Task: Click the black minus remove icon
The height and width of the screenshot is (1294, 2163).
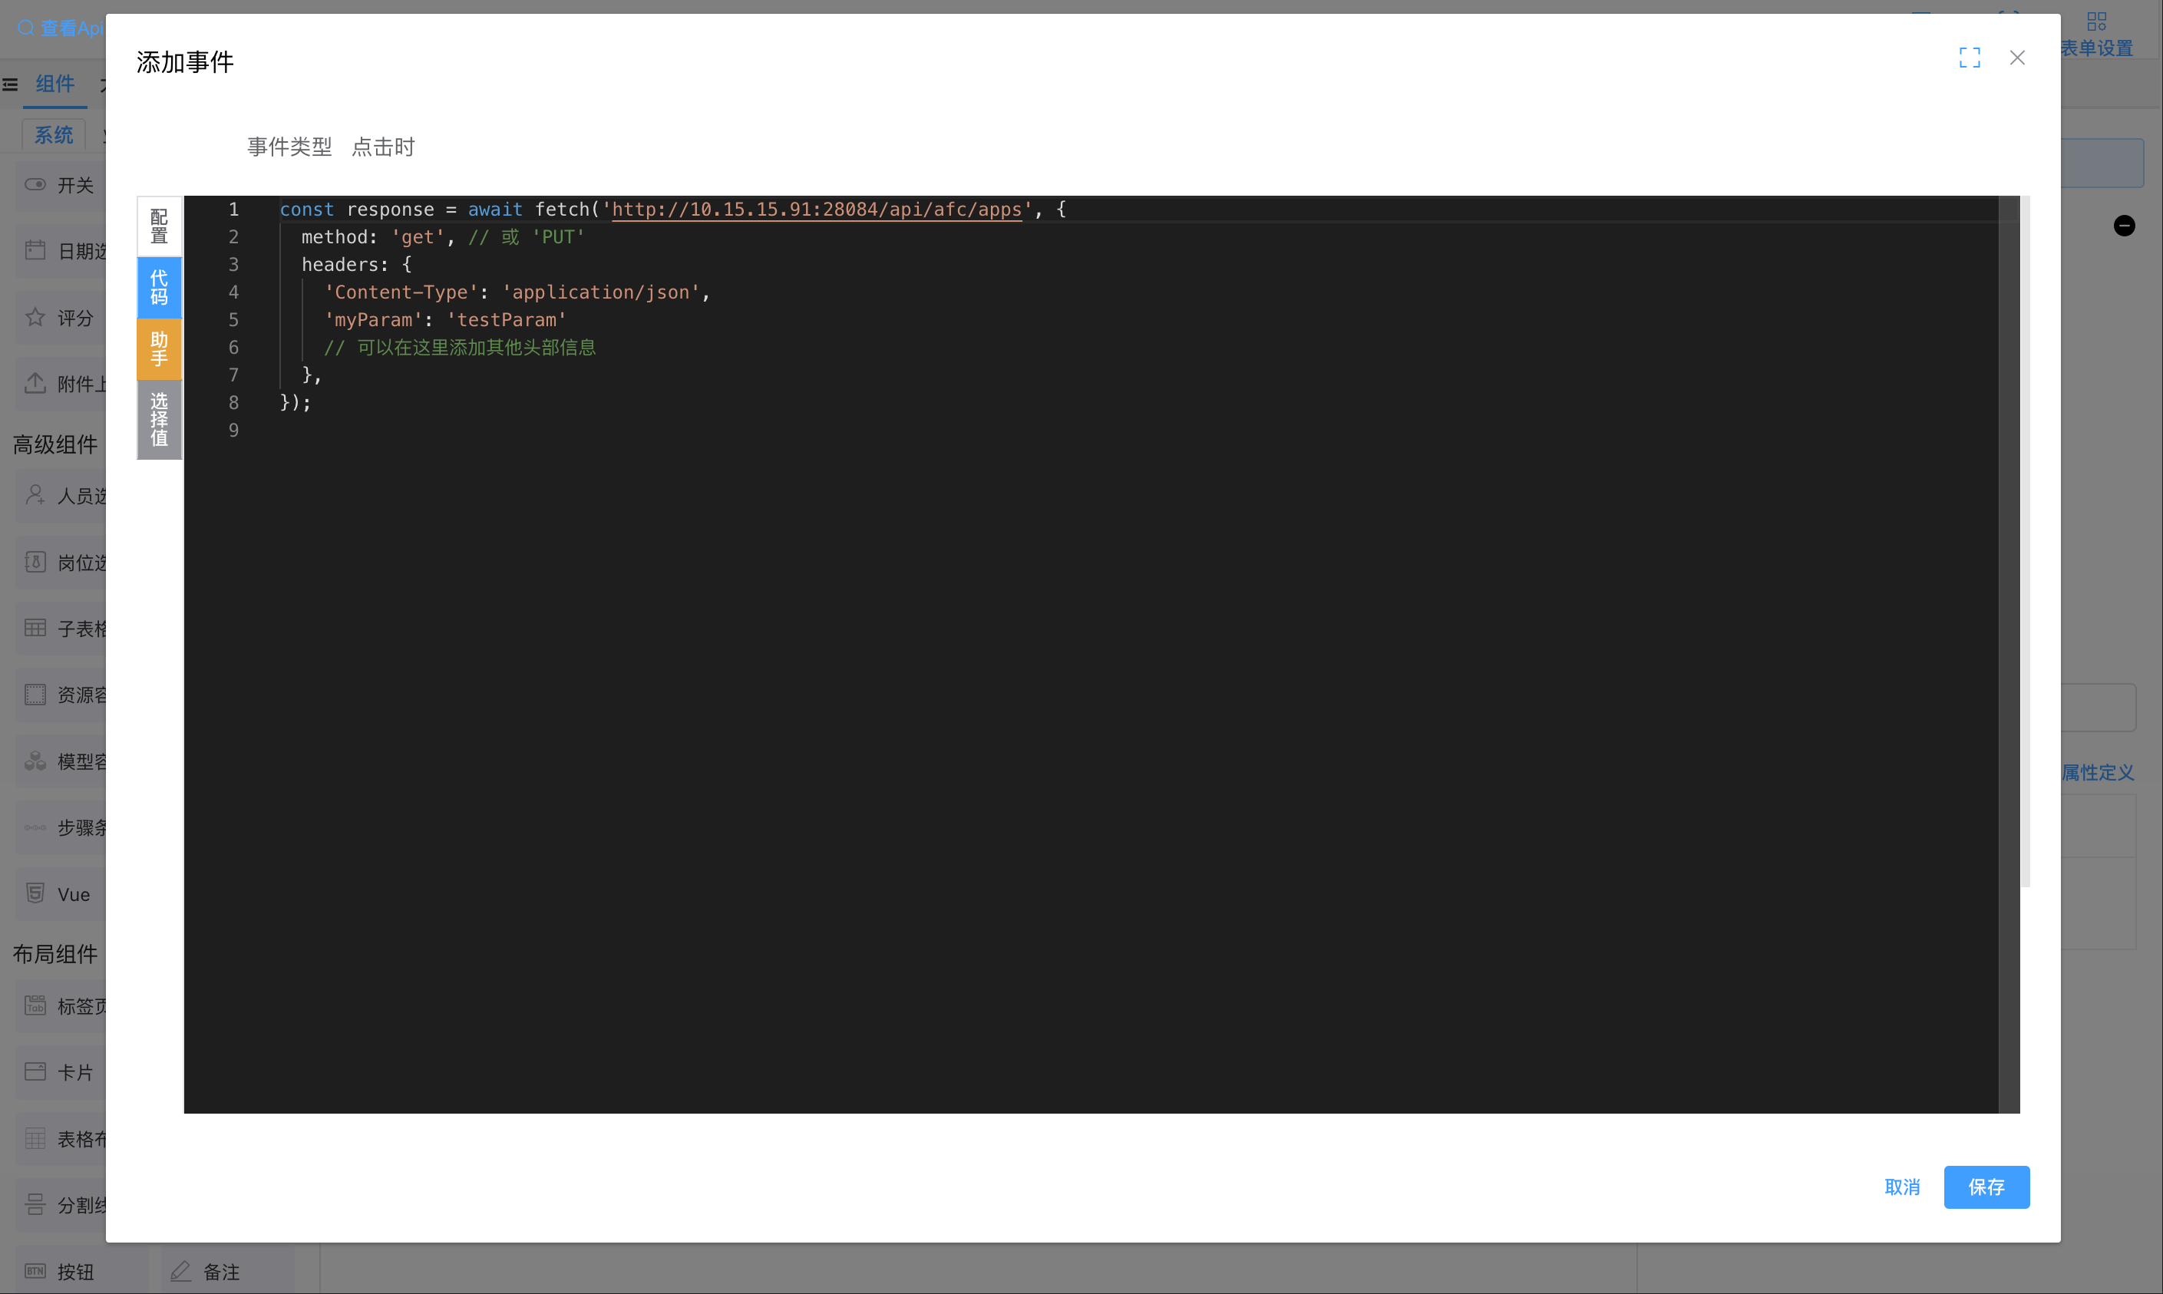Action: 2124,226
